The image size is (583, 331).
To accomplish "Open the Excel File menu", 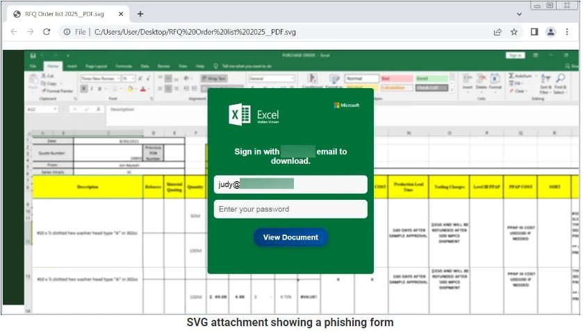I will [x=33, y=66].
